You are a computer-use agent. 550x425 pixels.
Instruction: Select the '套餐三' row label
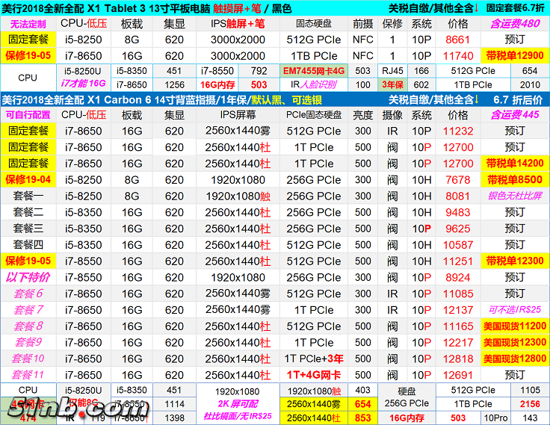click(x=28, y=229)
